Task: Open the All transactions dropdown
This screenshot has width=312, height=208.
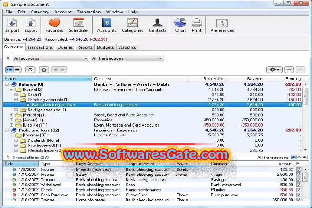Action: [127, 58]
